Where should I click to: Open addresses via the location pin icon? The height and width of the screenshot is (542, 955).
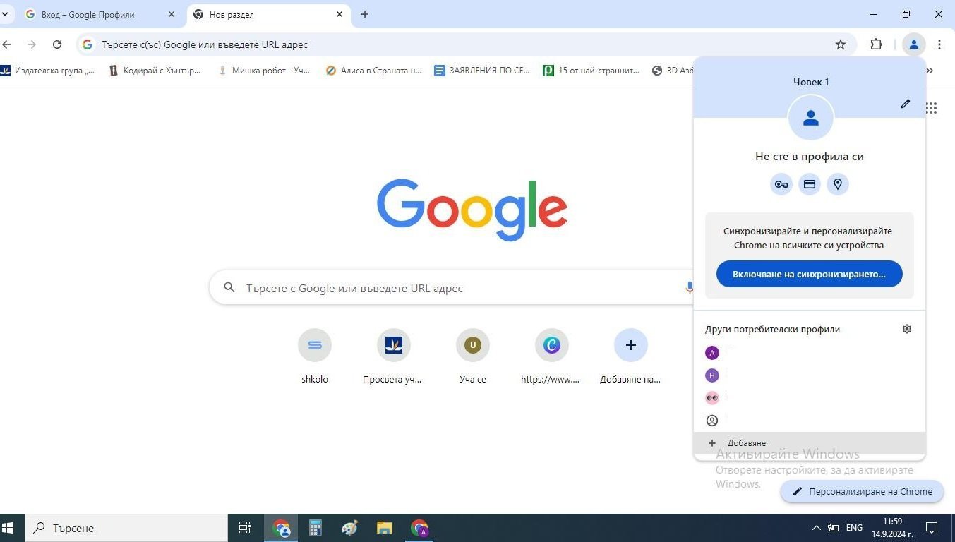pyautogui.click(x=838, y=184)
